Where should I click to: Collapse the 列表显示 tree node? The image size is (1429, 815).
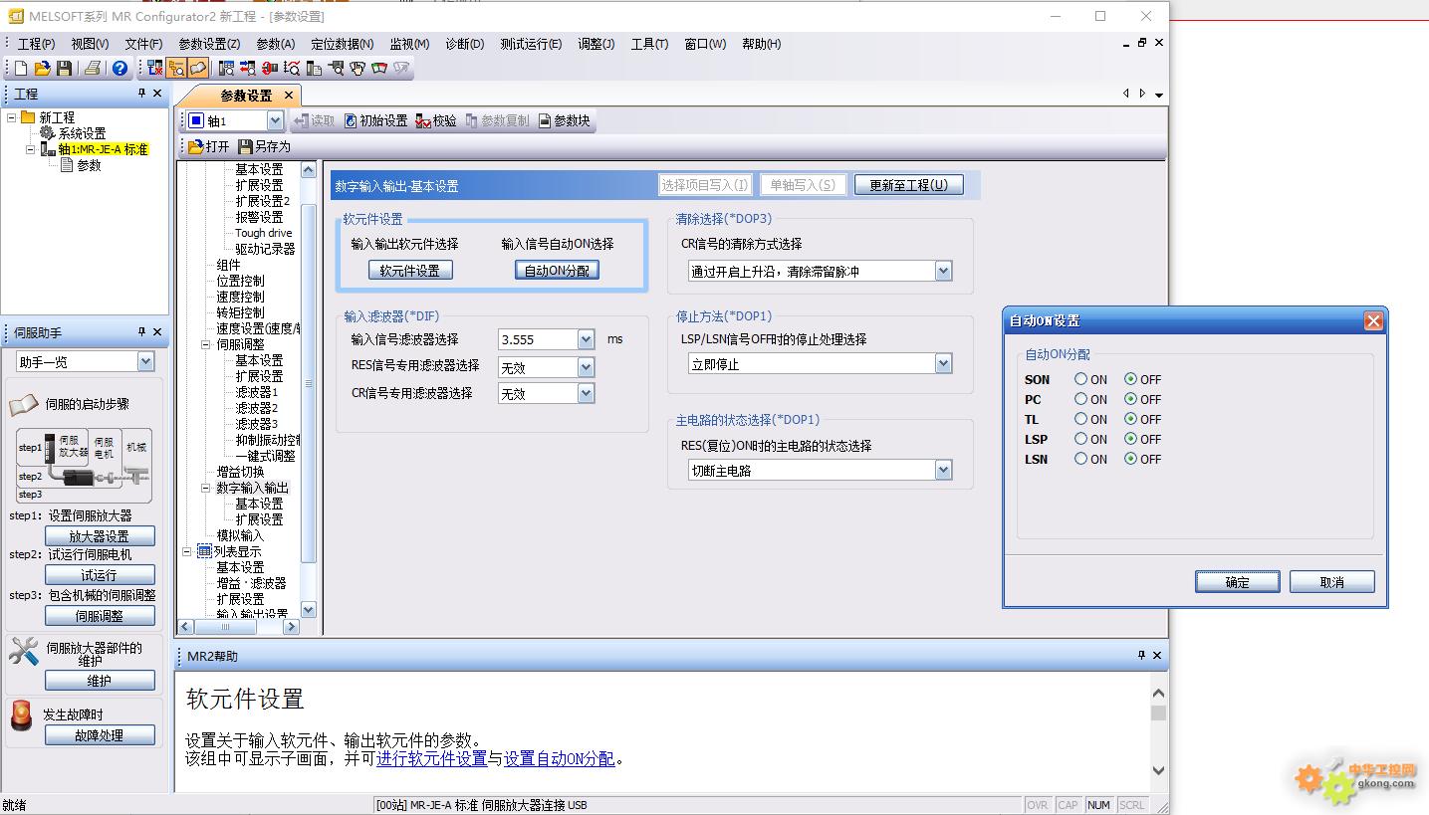[188, 550]
